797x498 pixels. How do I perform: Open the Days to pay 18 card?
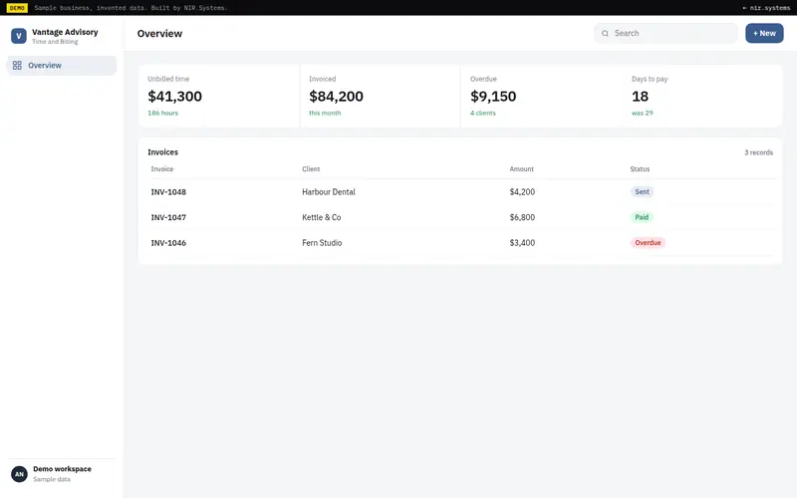pos(702,96)
